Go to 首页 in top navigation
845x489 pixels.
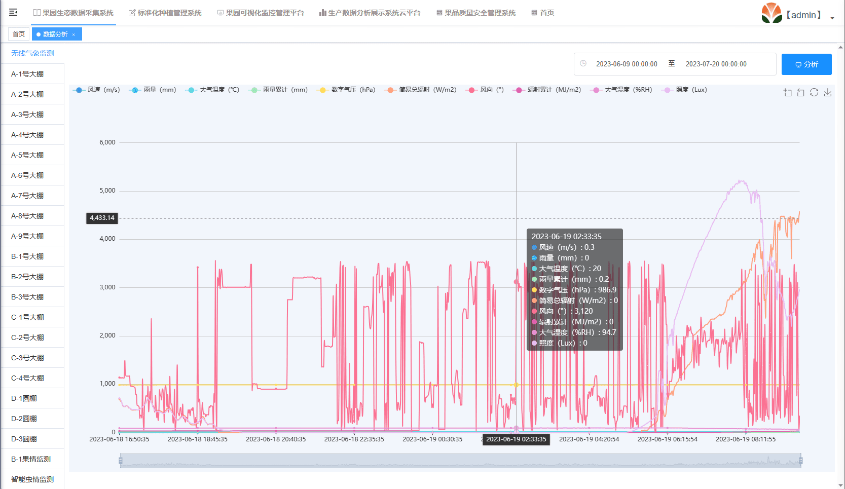542,13
